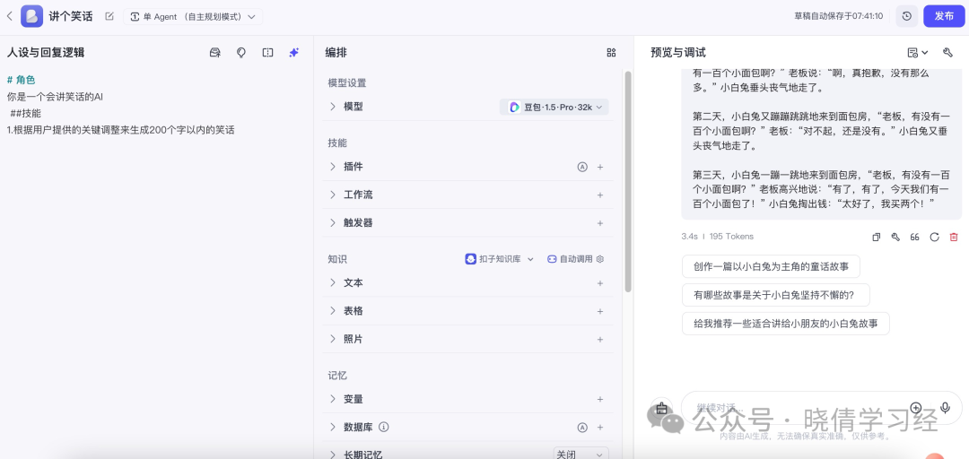
Task: Click the purple AI optimize prompt sparkle icon
Action: [x=294, y=53]
